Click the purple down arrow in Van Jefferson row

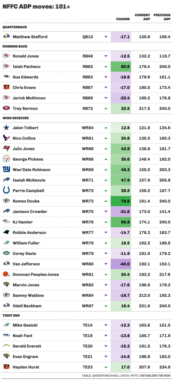point(106,264)
